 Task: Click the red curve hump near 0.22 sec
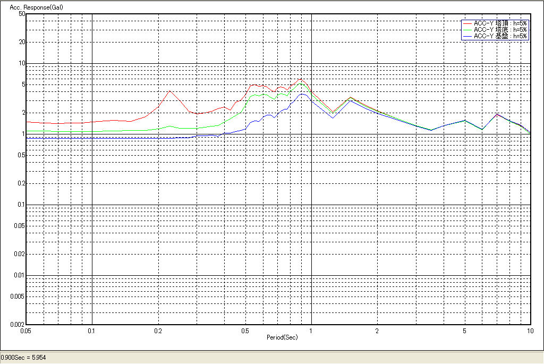(169, 91)
